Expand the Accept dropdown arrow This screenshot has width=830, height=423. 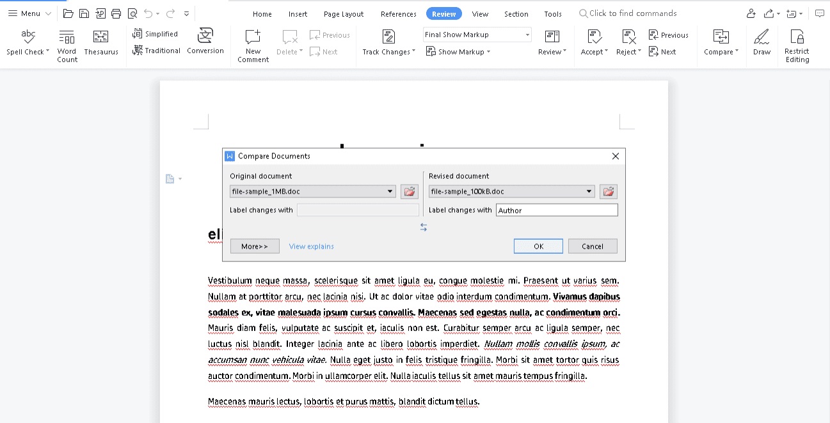coord(607,51)
